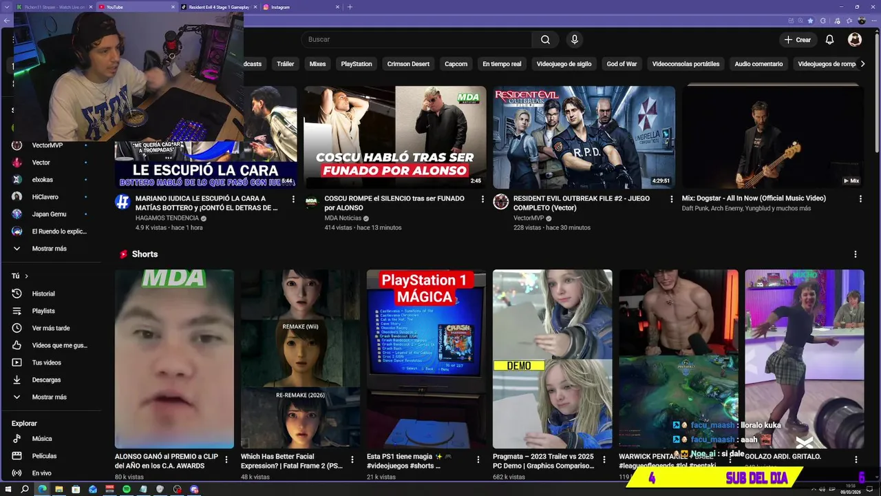The width and height of the screenshot is (881, 496).
Task: Open the Windows Start menu
Action: point(8,489)
